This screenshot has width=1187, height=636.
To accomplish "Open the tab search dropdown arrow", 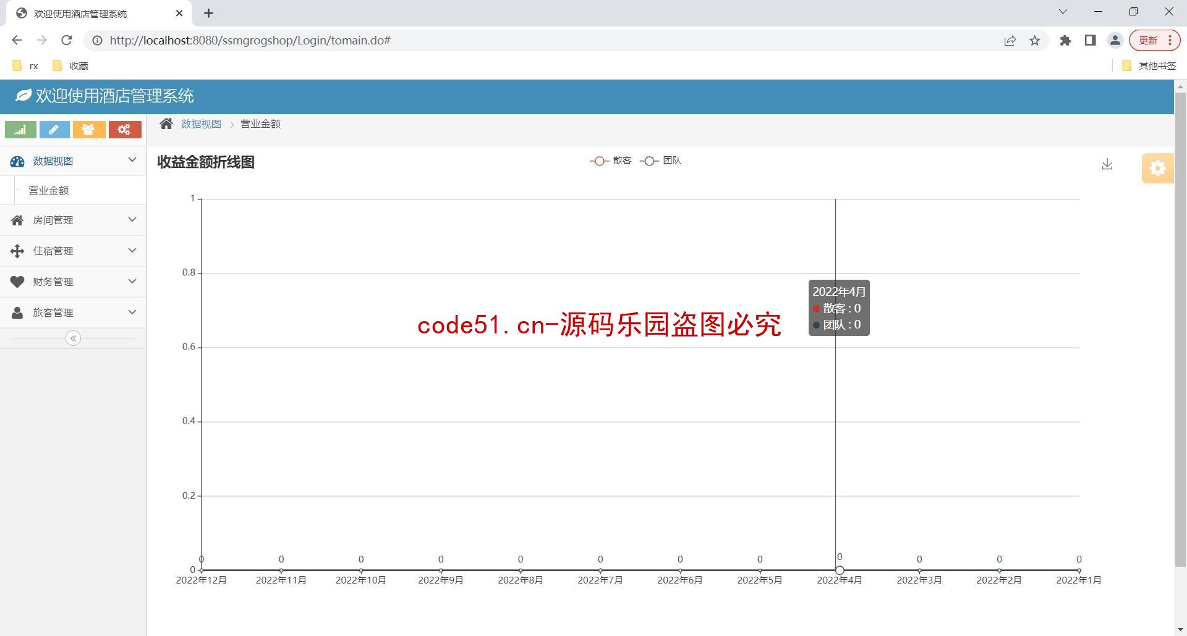I will click(1063, 12).
